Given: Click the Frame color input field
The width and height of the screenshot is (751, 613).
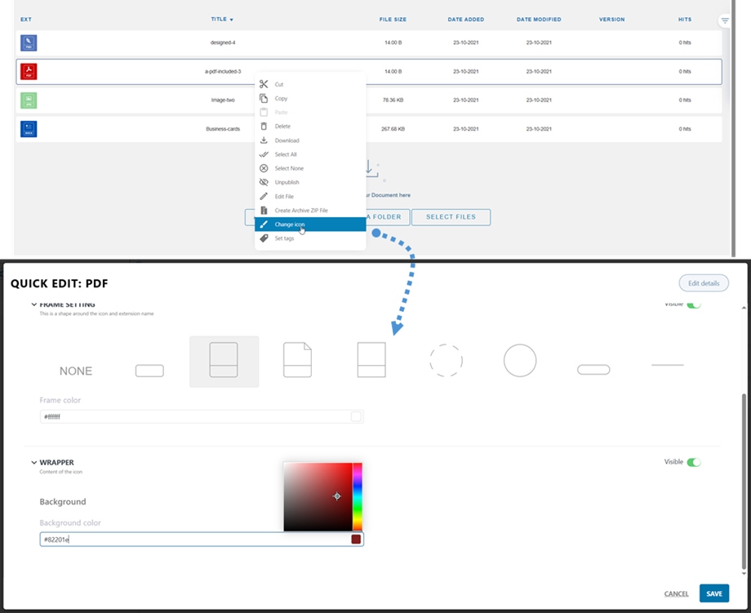Looking at the screenshot, I should tap(194, 416).
